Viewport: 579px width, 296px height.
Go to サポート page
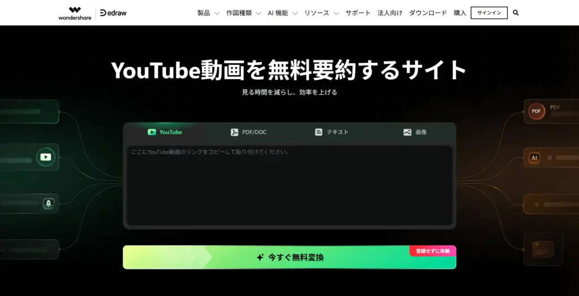358,13
